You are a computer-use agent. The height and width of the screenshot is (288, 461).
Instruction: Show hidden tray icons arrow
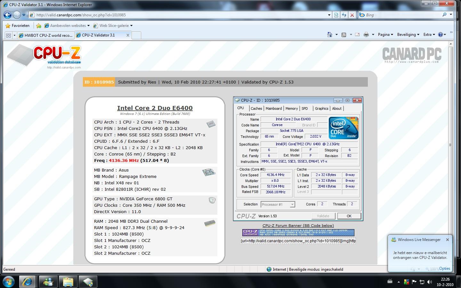tap(399, 282)
